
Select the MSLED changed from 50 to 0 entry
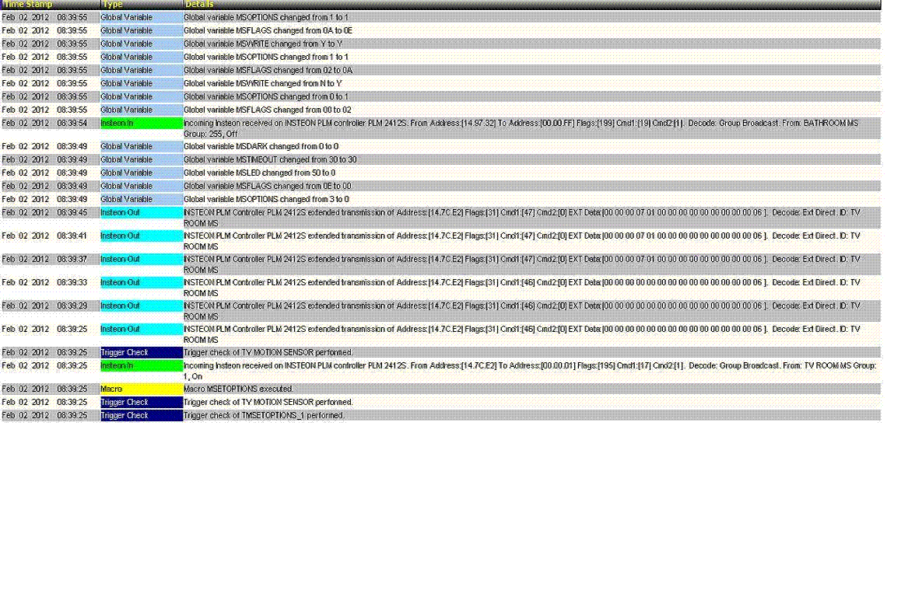coord(259,173)
